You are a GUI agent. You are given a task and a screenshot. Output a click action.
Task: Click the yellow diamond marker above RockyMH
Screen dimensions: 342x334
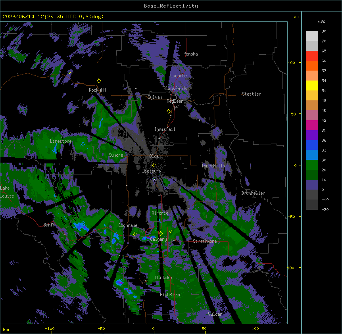(x=99, y=81)
